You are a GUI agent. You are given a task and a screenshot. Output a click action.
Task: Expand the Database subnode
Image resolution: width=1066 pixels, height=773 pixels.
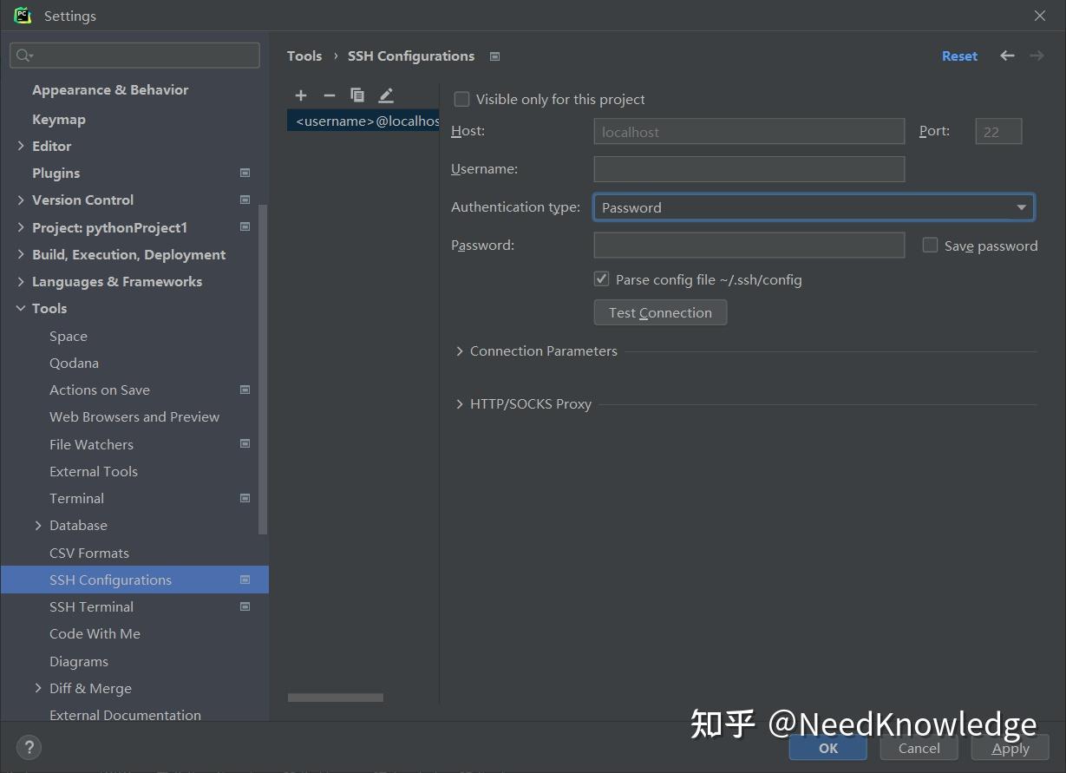38,525
